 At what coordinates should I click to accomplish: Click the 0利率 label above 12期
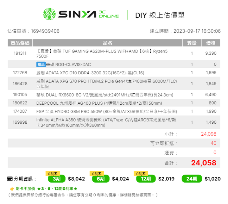(x=141, y=174)
